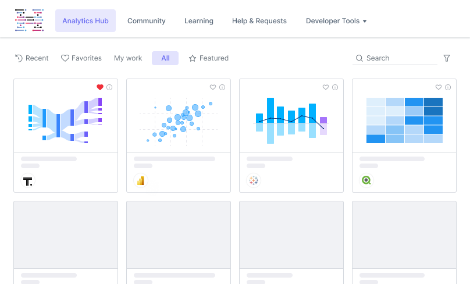
Task: Toggle the heart on the heatmap card
Action: (x=439, y=87)
